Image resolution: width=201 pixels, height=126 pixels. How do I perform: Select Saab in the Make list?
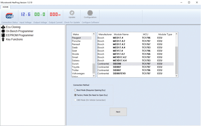(x=82, y=48)
